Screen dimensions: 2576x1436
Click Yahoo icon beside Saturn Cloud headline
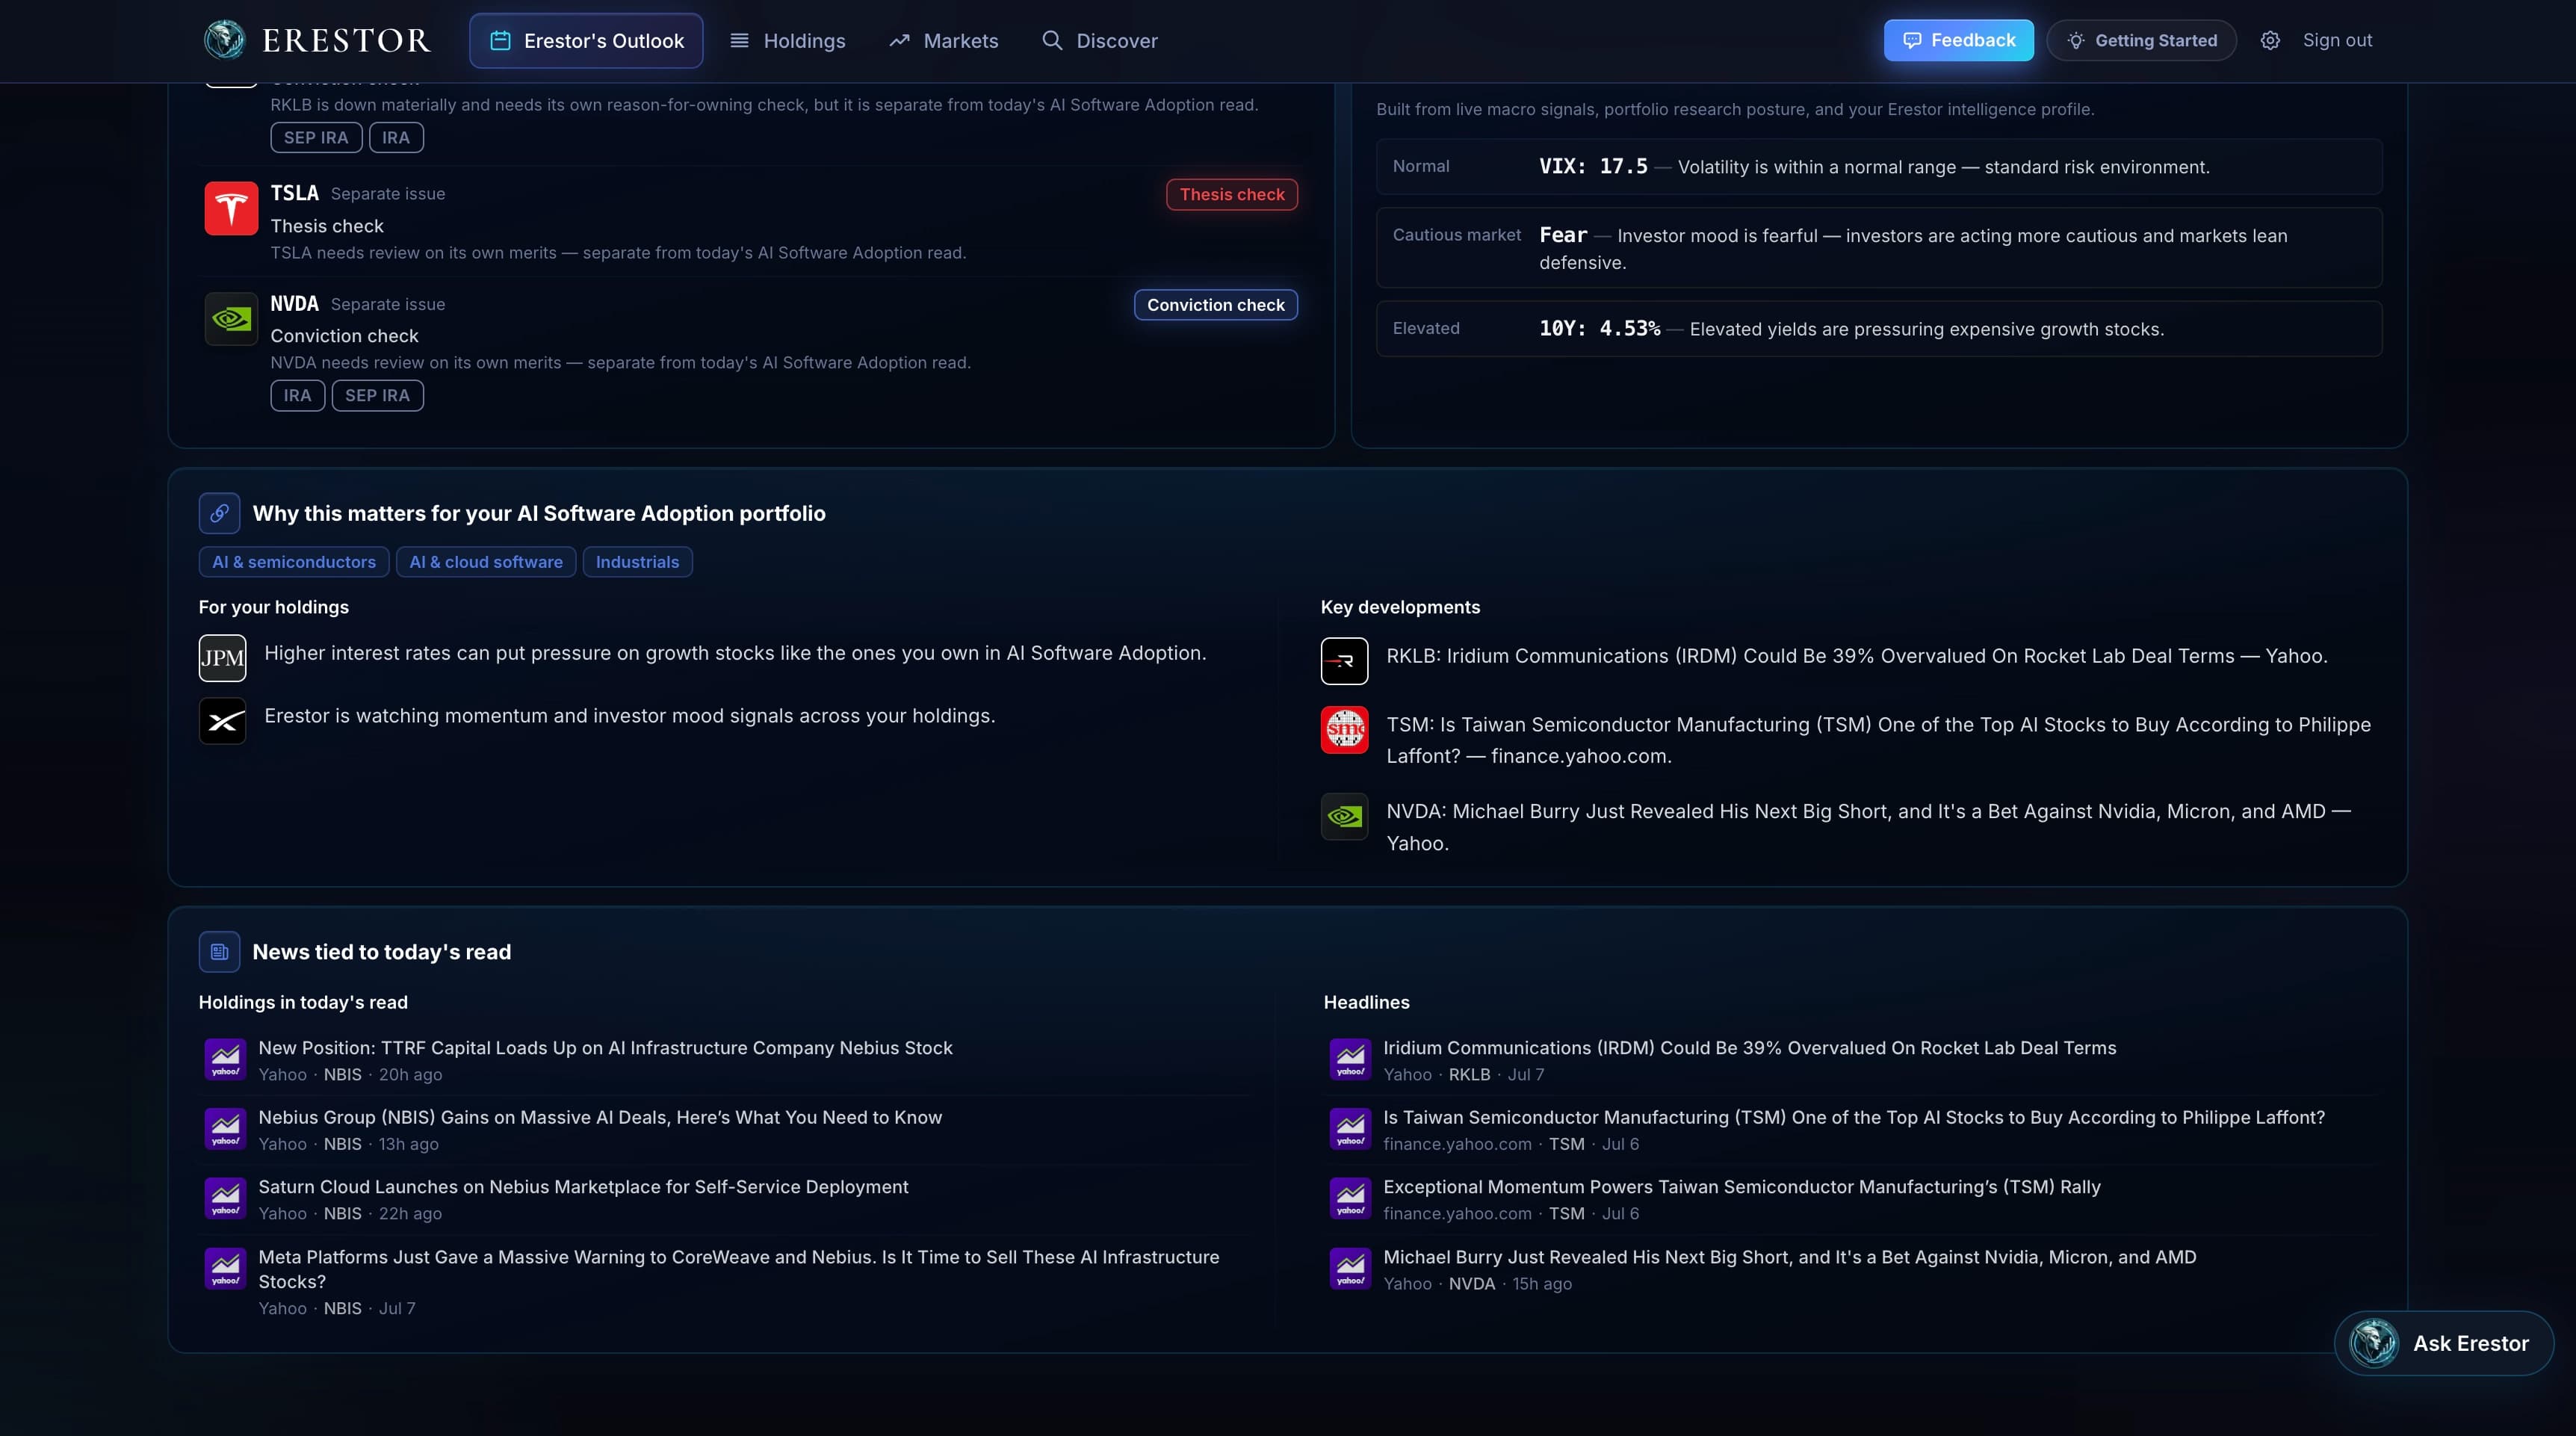tap(225, 1198)
